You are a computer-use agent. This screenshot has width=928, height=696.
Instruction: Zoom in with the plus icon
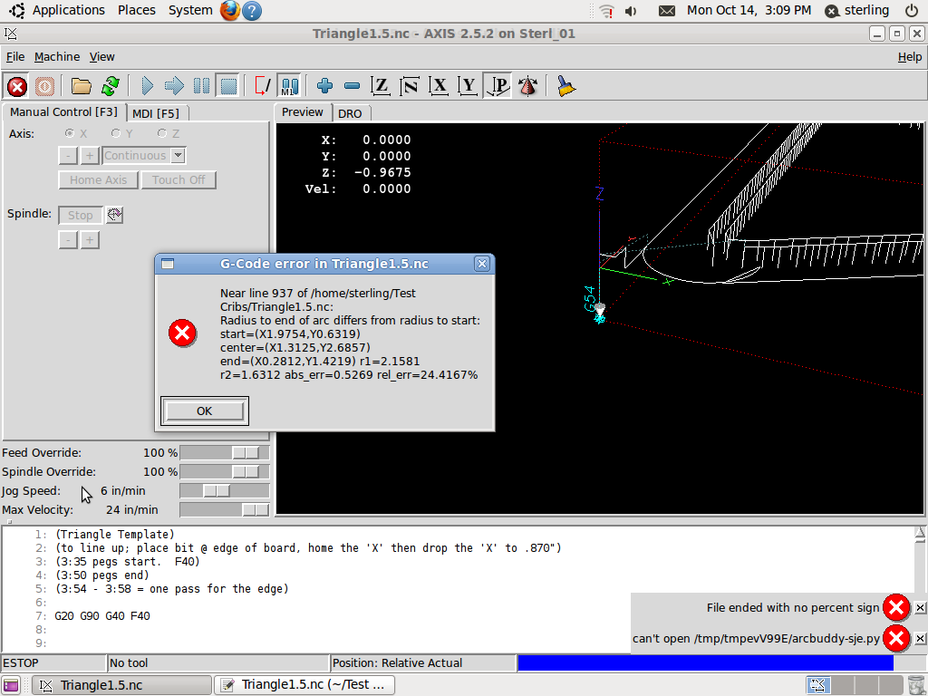325,86
